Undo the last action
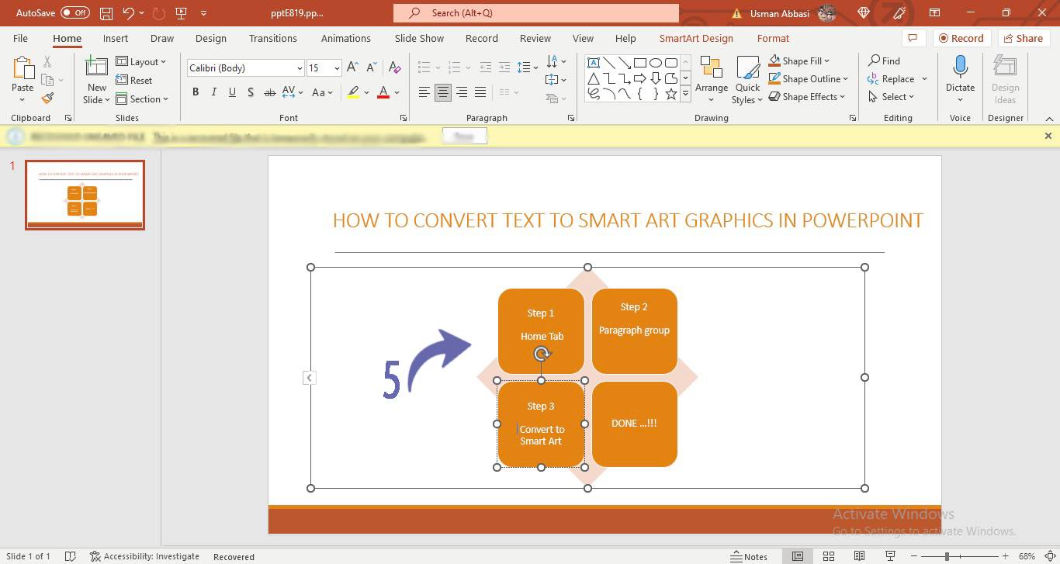 coord(129,13)
